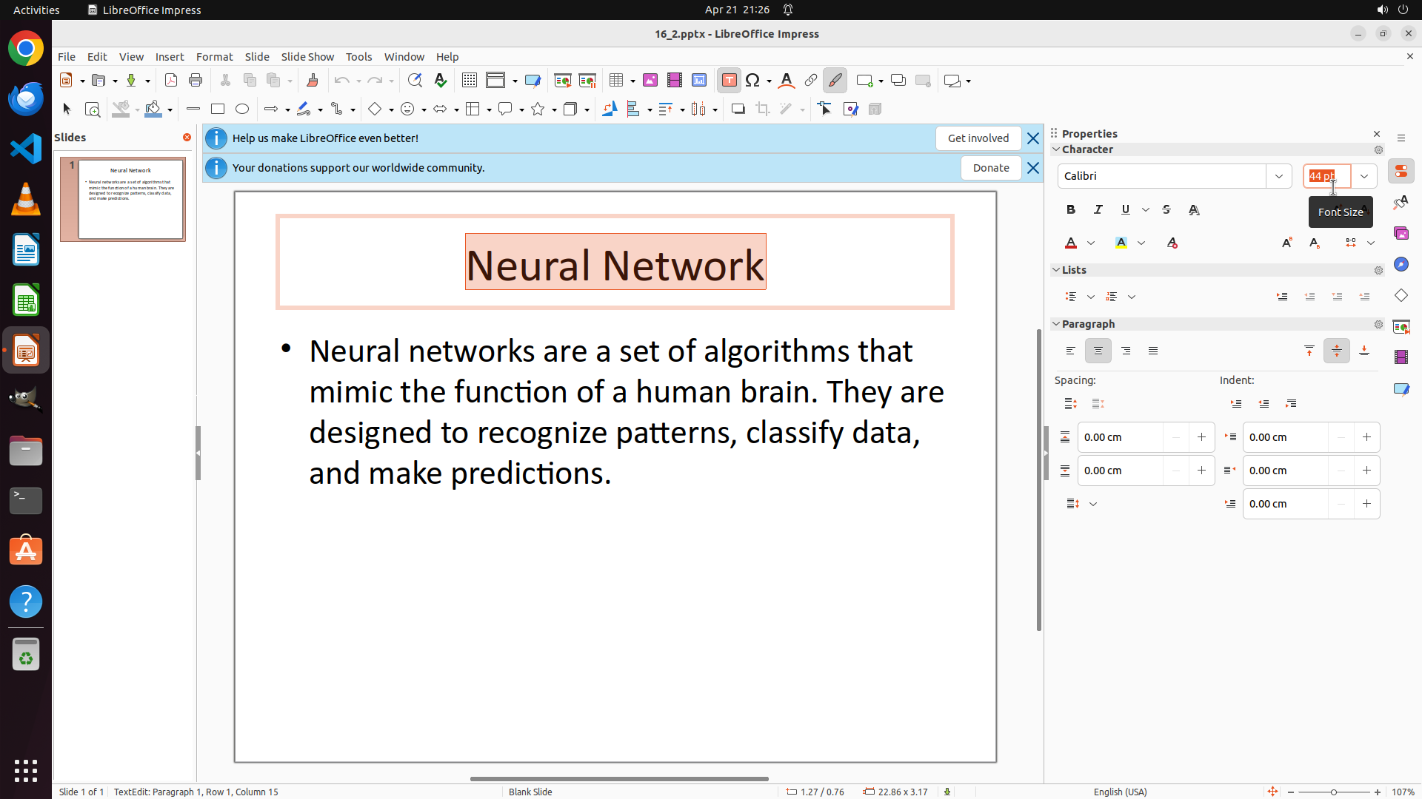Expand the font size dropdown arrow

1363,176
